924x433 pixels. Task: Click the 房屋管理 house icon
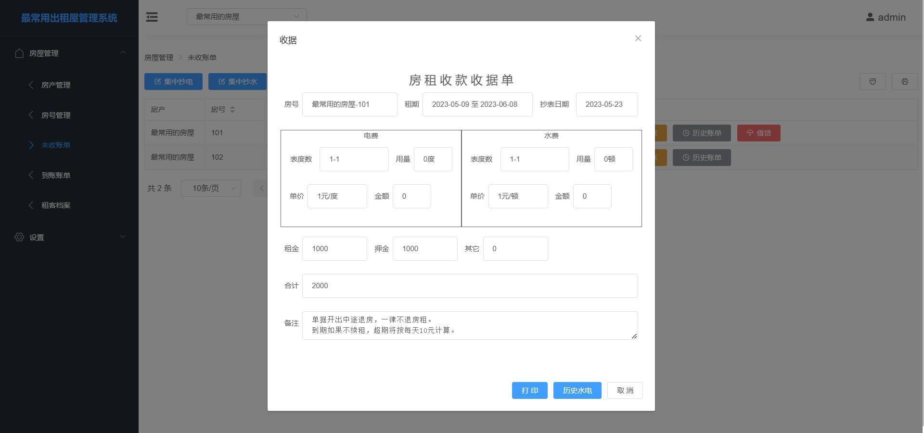click(19, 53)
